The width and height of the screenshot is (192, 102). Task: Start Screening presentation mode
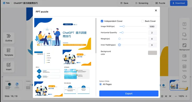click(142, 3)
